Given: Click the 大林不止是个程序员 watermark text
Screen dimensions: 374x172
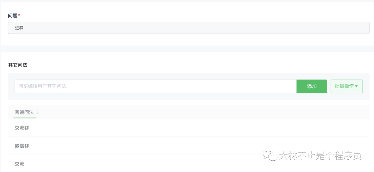Looking at the screenshot, I should point(320,156).
